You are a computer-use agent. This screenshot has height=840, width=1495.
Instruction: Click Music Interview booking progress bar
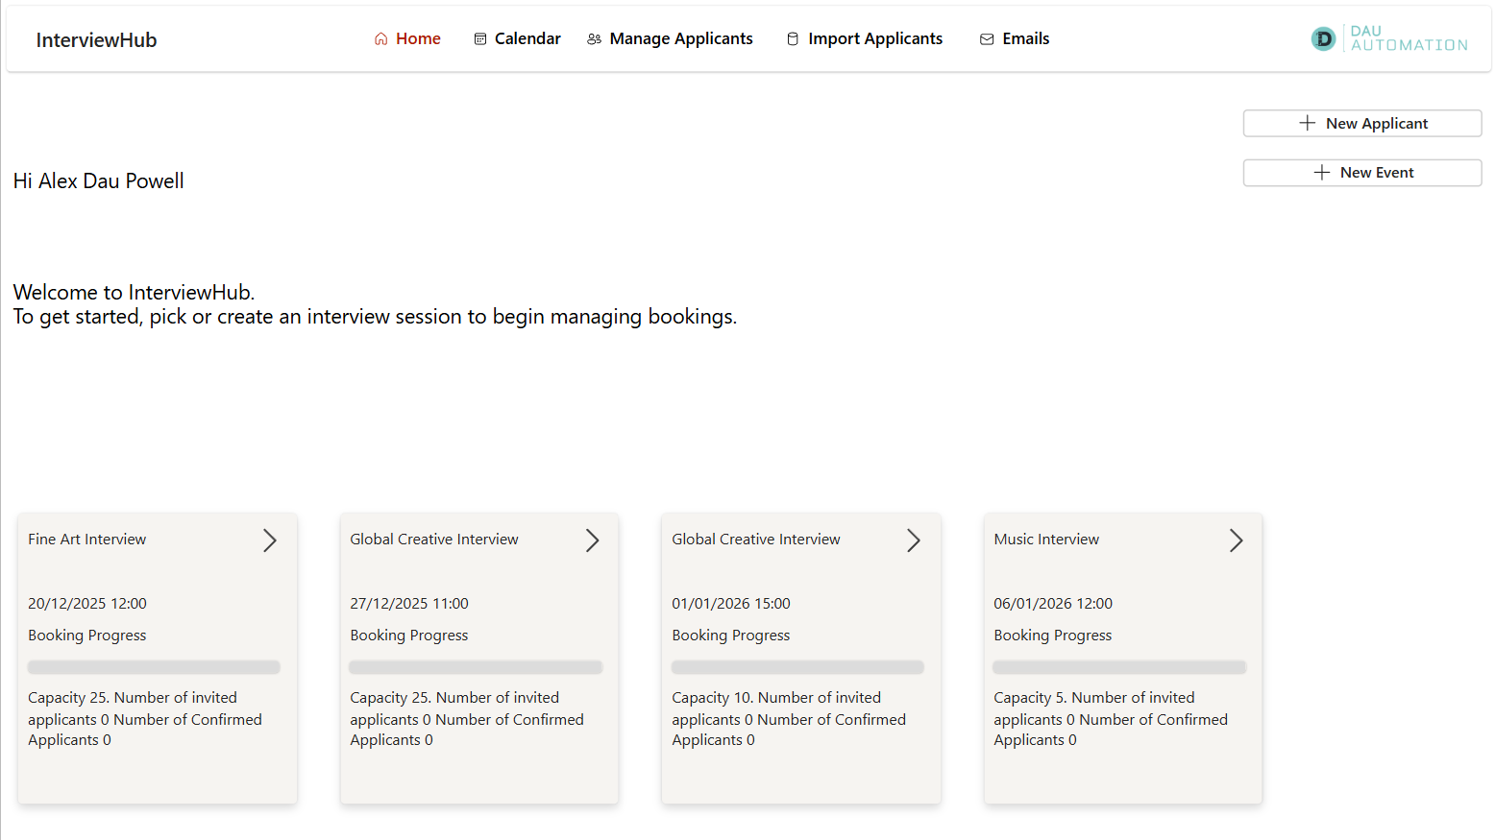1119,667
